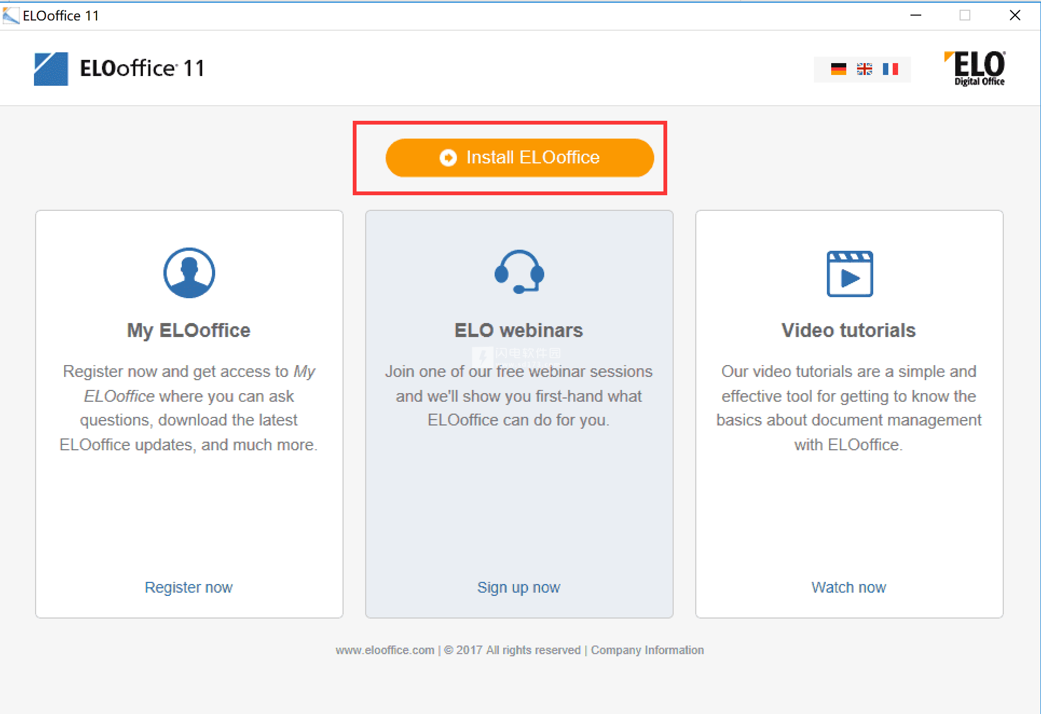This screenshot has height=714, width=1041.
Task: Click the ELO webinars headset icon
Action: 519,272
